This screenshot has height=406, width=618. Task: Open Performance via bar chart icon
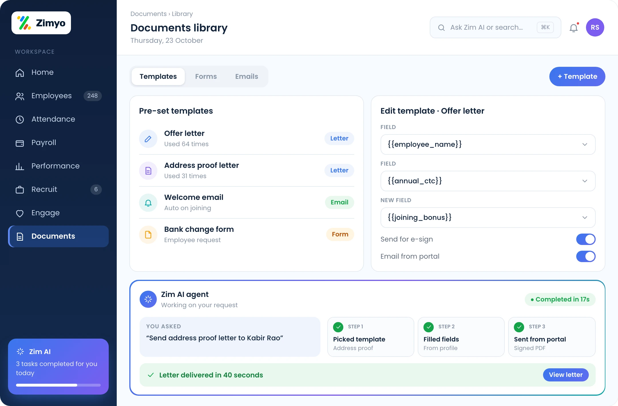click(20, 166)
